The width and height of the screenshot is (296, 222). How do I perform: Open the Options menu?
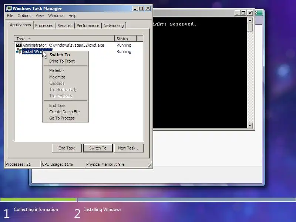tap(24, 16)
